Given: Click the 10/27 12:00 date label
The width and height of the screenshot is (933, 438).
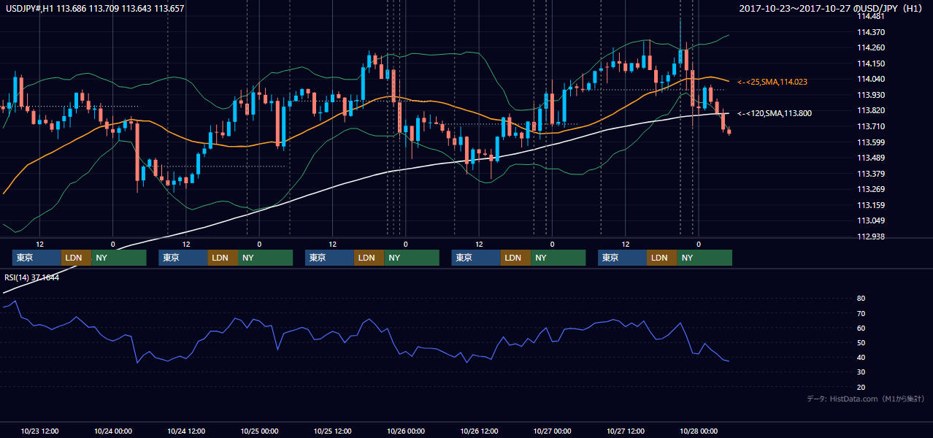Looking at the screenshot, I should pos(626,431).
